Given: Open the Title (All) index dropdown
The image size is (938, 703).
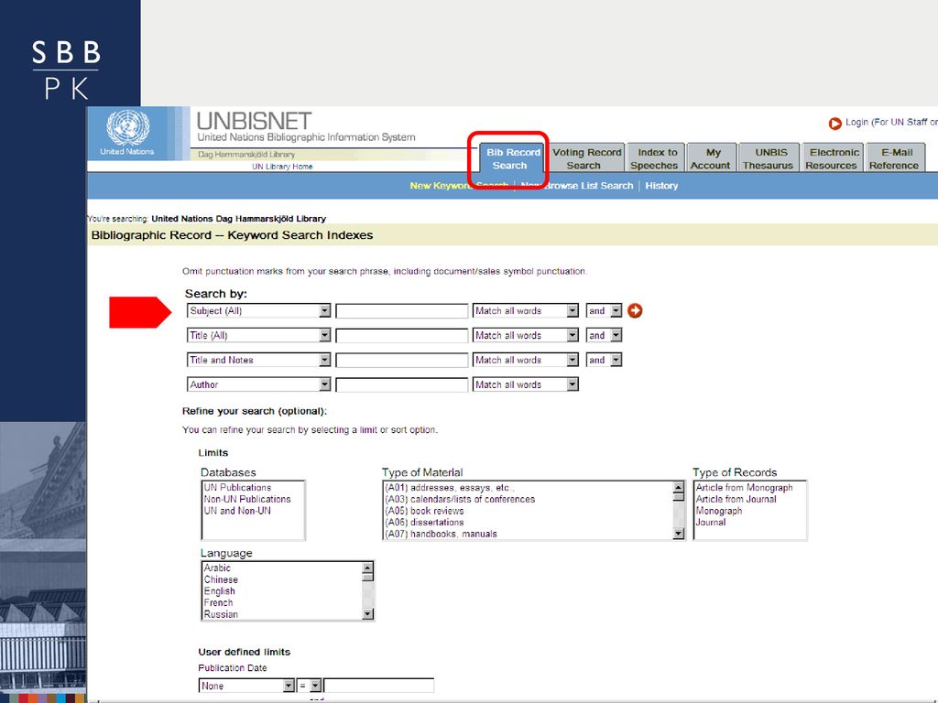Looking at the screenshot, I should pyautogui.click(x=258, y=335).
